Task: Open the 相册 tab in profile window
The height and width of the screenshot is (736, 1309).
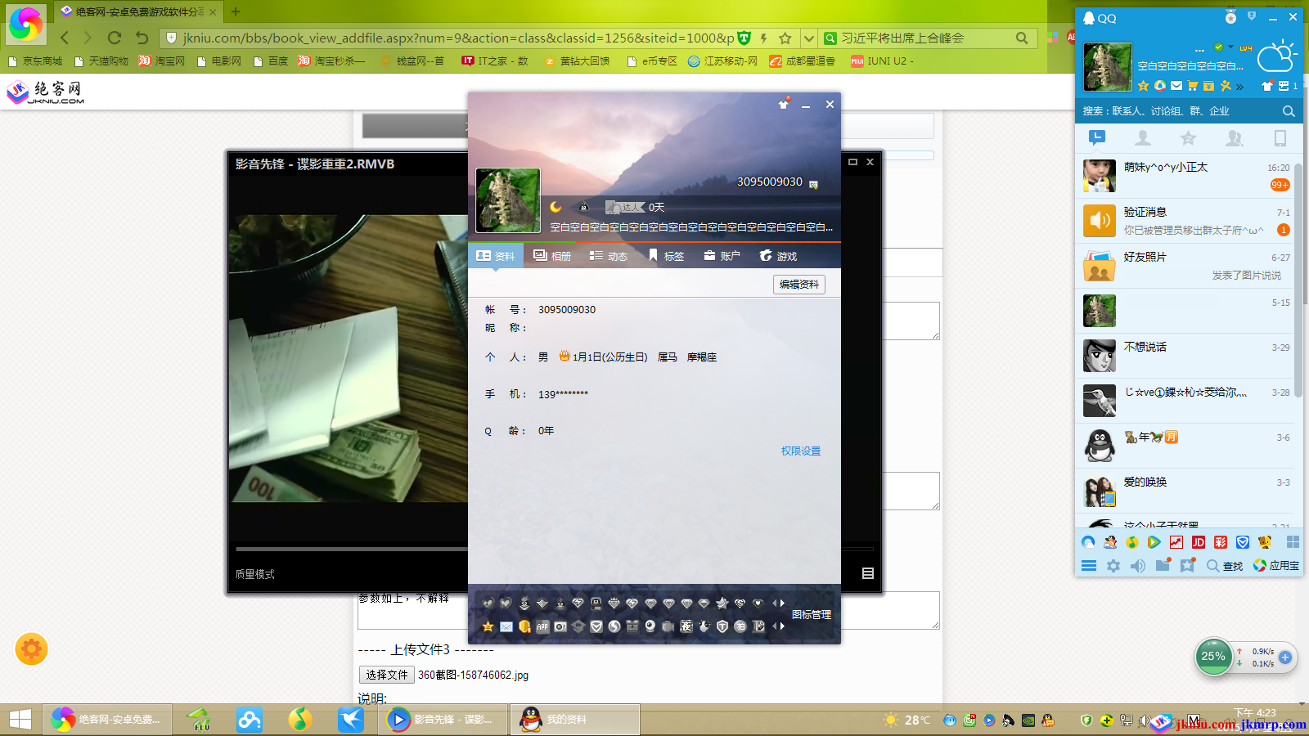Action: click(552, 256)
